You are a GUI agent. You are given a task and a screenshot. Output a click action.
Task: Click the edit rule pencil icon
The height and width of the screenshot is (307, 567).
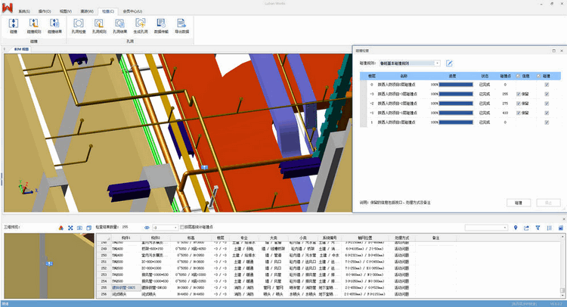pos(449,63)
